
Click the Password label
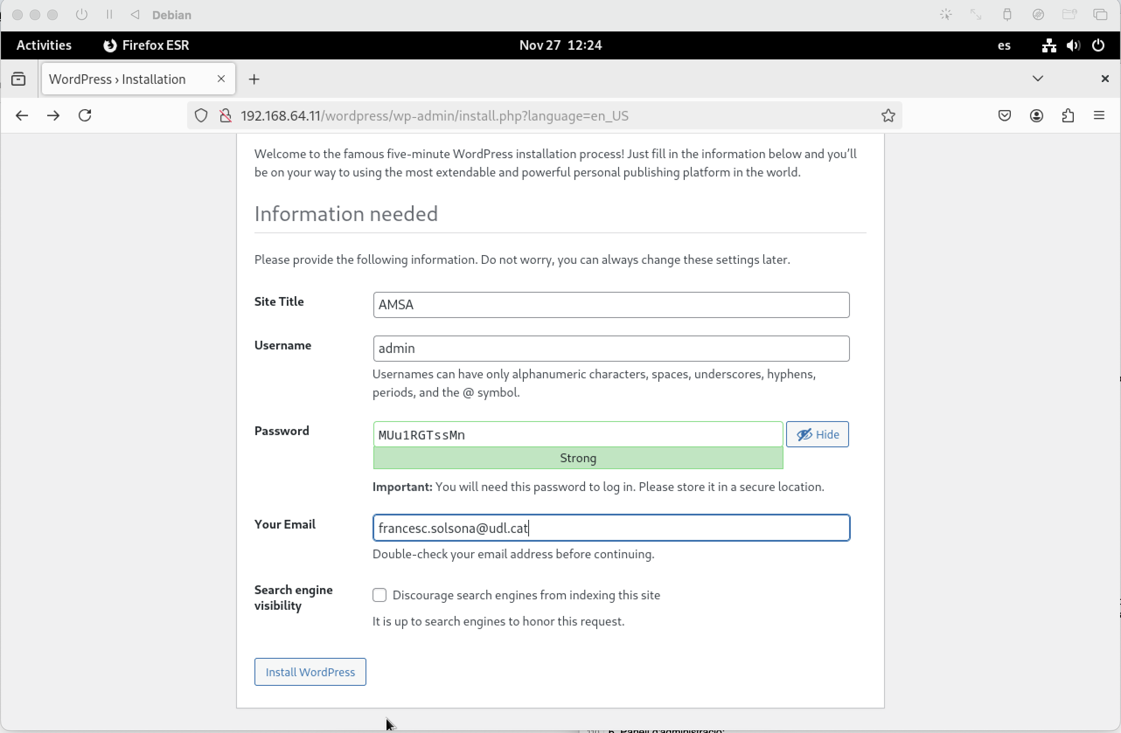click(281, 431)
